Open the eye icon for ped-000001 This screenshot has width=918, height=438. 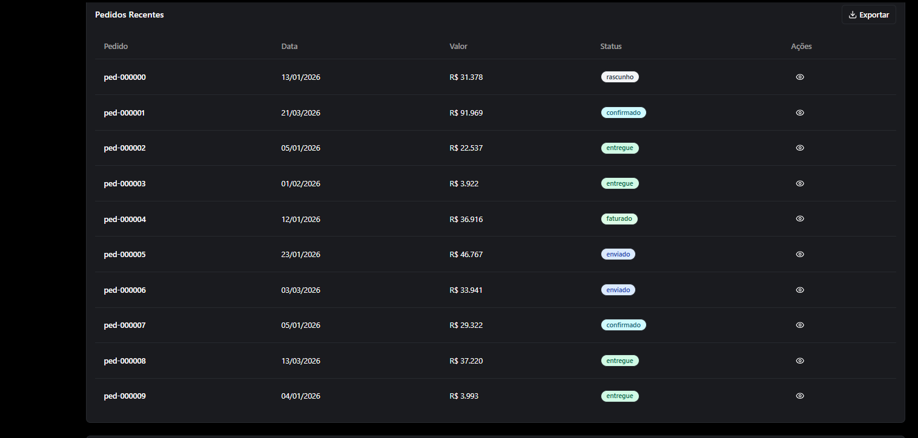tap(800, 113)
